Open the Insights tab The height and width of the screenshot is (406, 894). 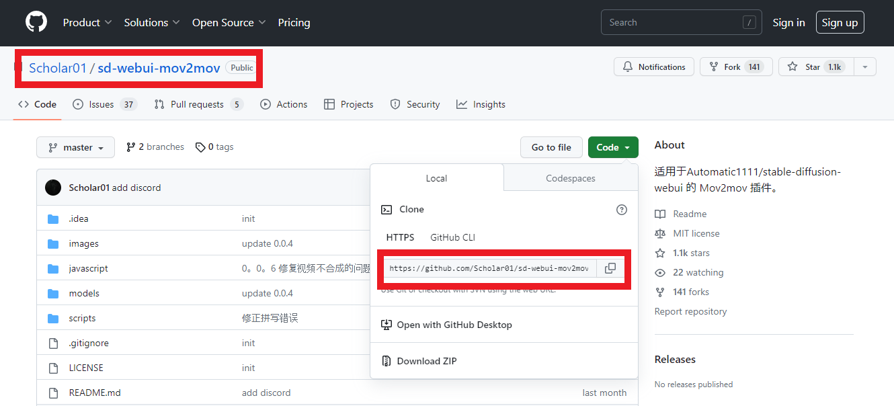[481, 104]
